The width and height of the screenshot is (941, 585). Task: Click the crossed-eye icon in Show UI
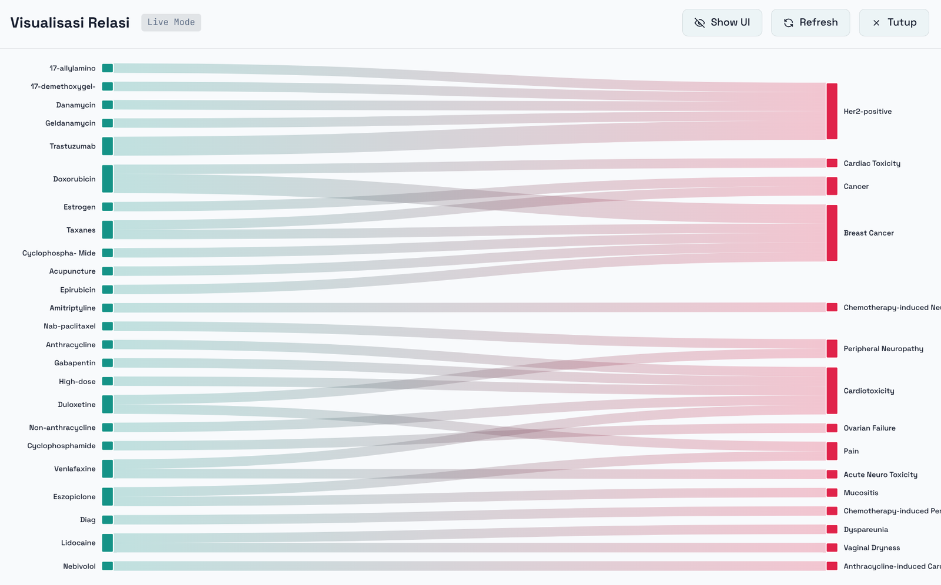tap(699, 23)
